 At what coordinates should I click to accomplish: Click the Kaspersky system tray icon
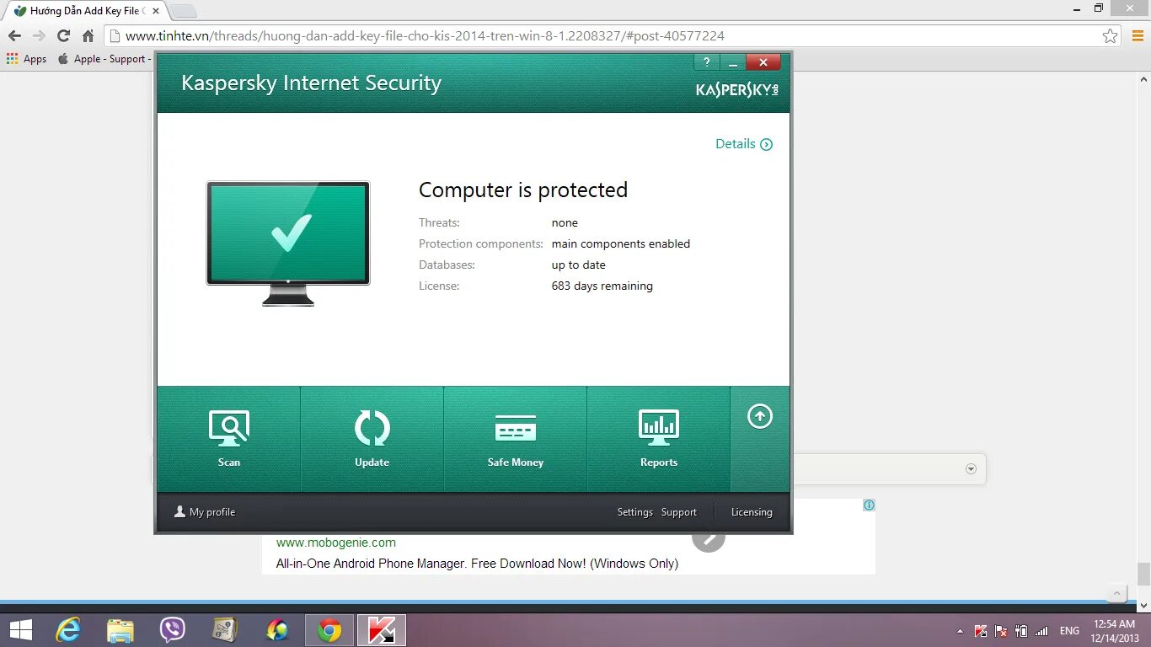981,631
